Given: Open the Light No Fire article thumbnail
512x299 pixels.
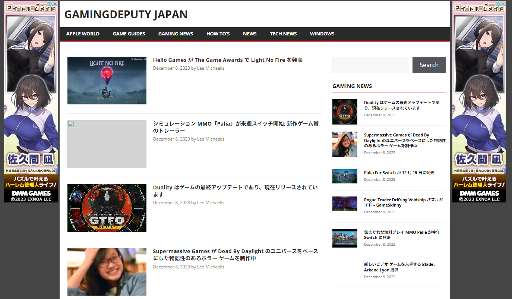Looking at the screenshot, I should [107, 81].
